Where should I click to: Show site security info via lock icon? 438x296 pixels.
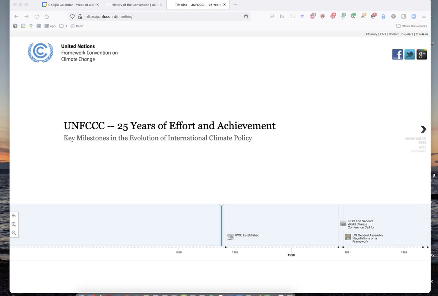(80, 16)
